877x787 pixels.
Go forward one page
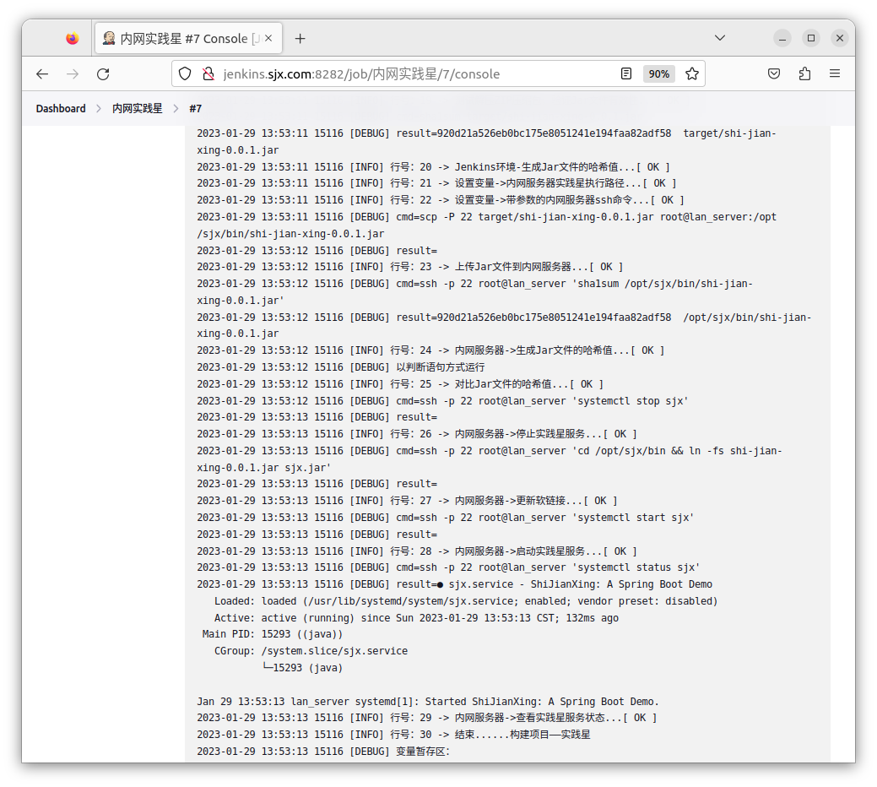[73, 74]
